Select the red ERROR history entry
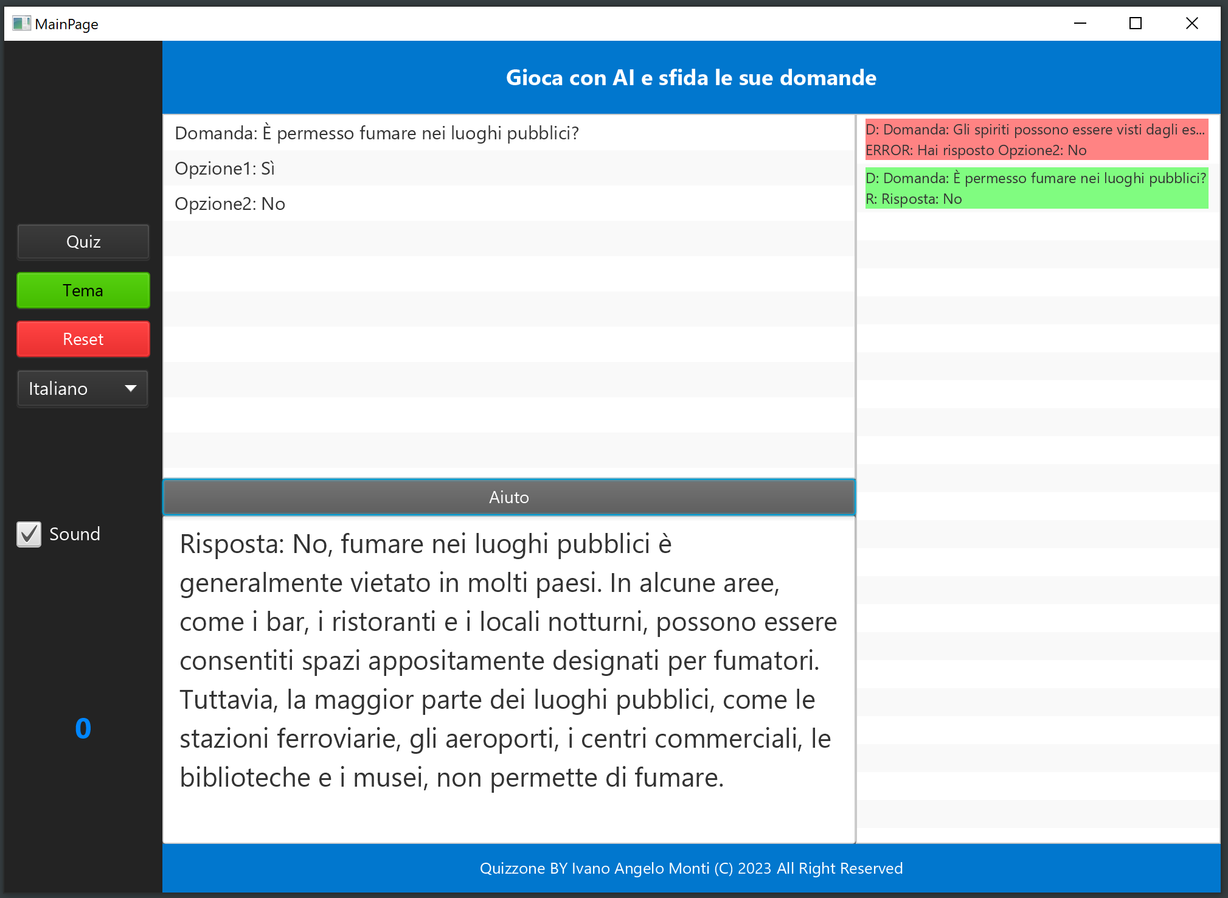Image resolution: width=1228 pixels, height=898 pixels. [1036, 139]
